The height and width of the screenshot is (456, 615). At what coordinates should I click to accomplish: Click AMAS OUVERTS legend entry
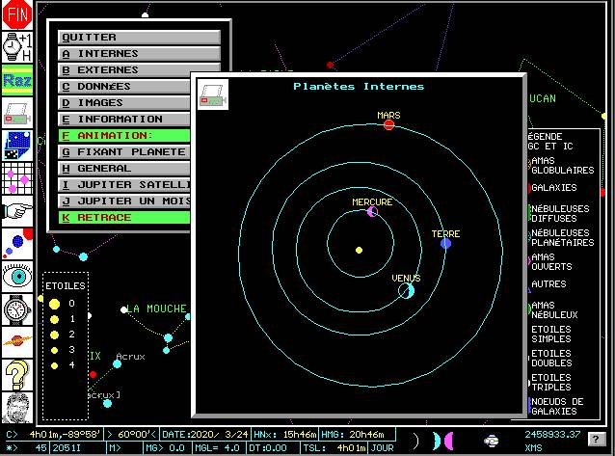(550, 262)
